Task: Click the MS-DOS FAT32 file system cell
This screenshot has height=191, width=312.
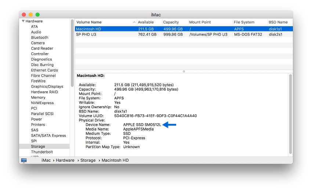Action: (248, 34)
